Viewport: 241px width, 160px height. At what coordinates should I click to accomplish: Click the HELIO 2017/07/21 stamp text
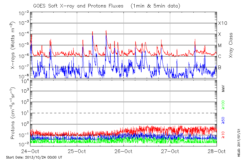click(x=238, y=142)
